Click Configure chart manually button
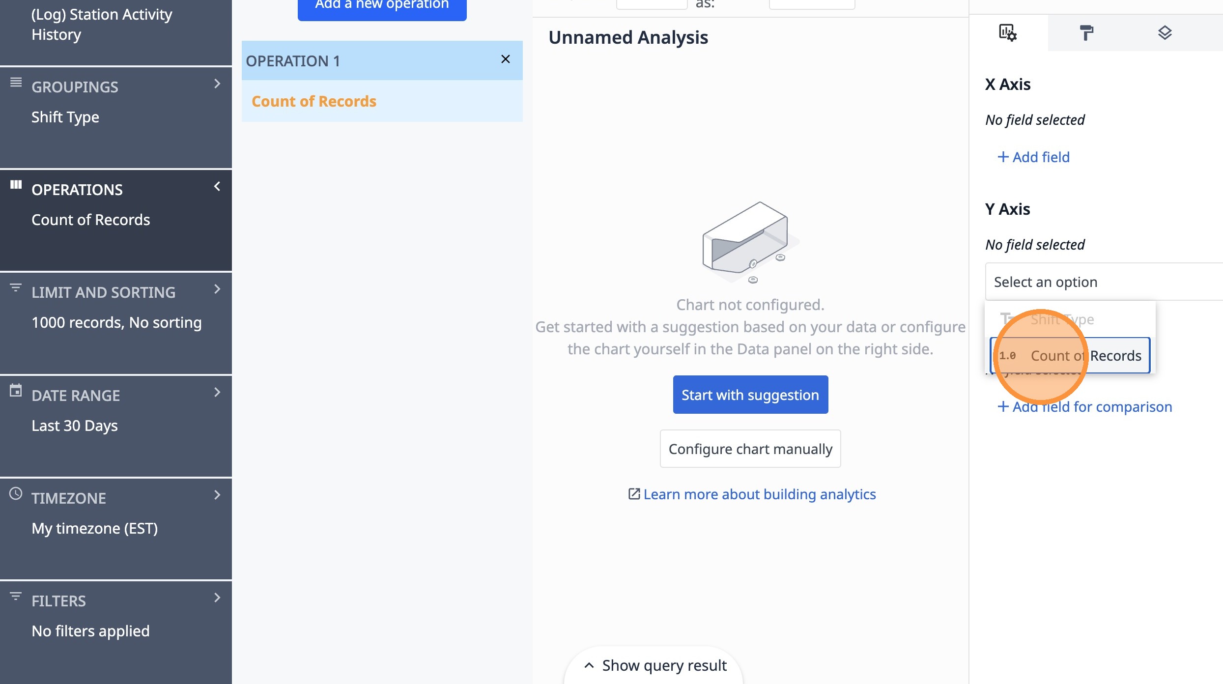Viewport: 1223px width, 684px height. point(750,449)
